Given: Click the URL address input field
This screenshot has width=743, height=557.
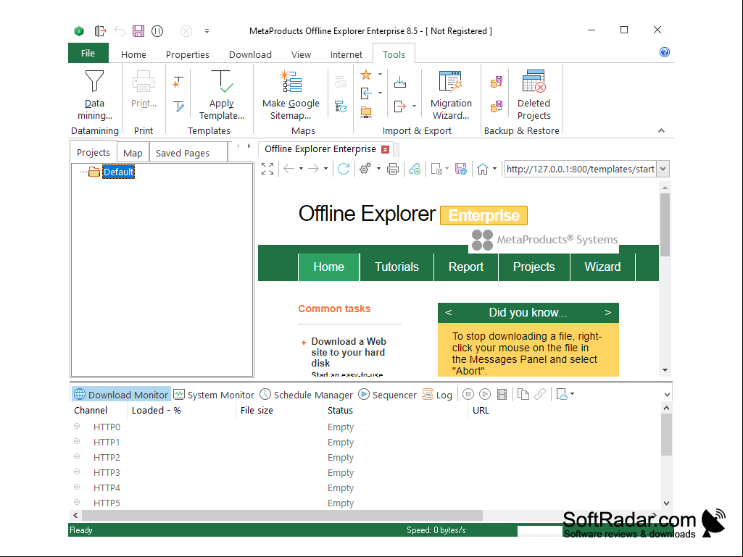Looking at the screenshot, I should coord(581,169).
